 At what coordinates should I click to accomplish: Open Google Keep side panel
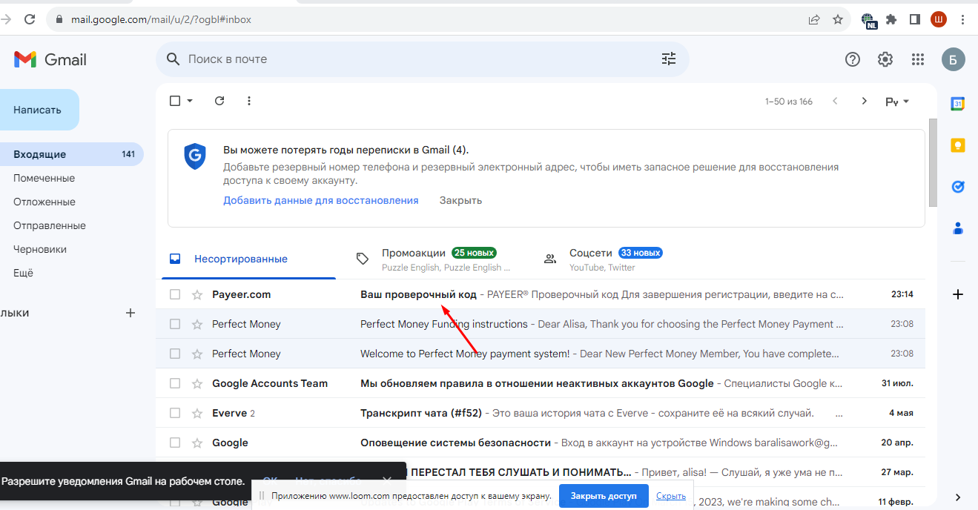tap(957, 145)
